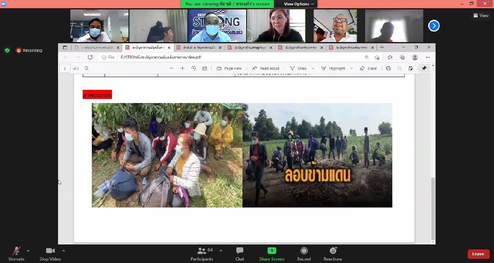Click the green Share Screen button

[x=272, y=254]
